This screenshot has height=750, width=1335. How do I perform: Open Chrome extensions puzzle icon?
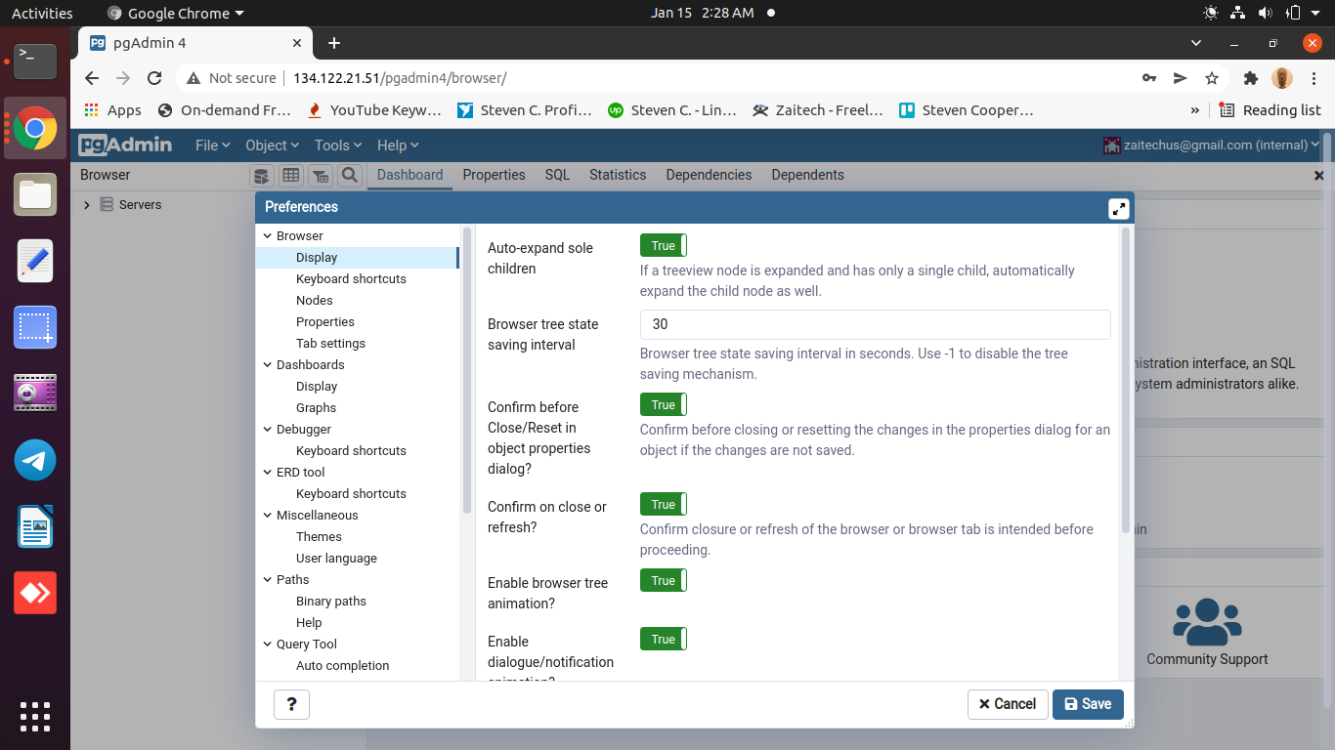point(1251,78)
